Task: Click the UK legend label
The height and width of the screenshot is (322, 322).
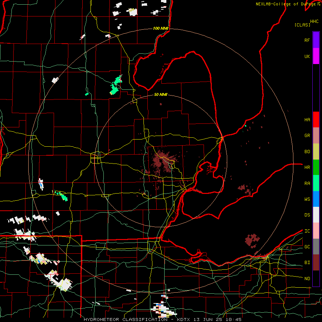Action: 307,56
